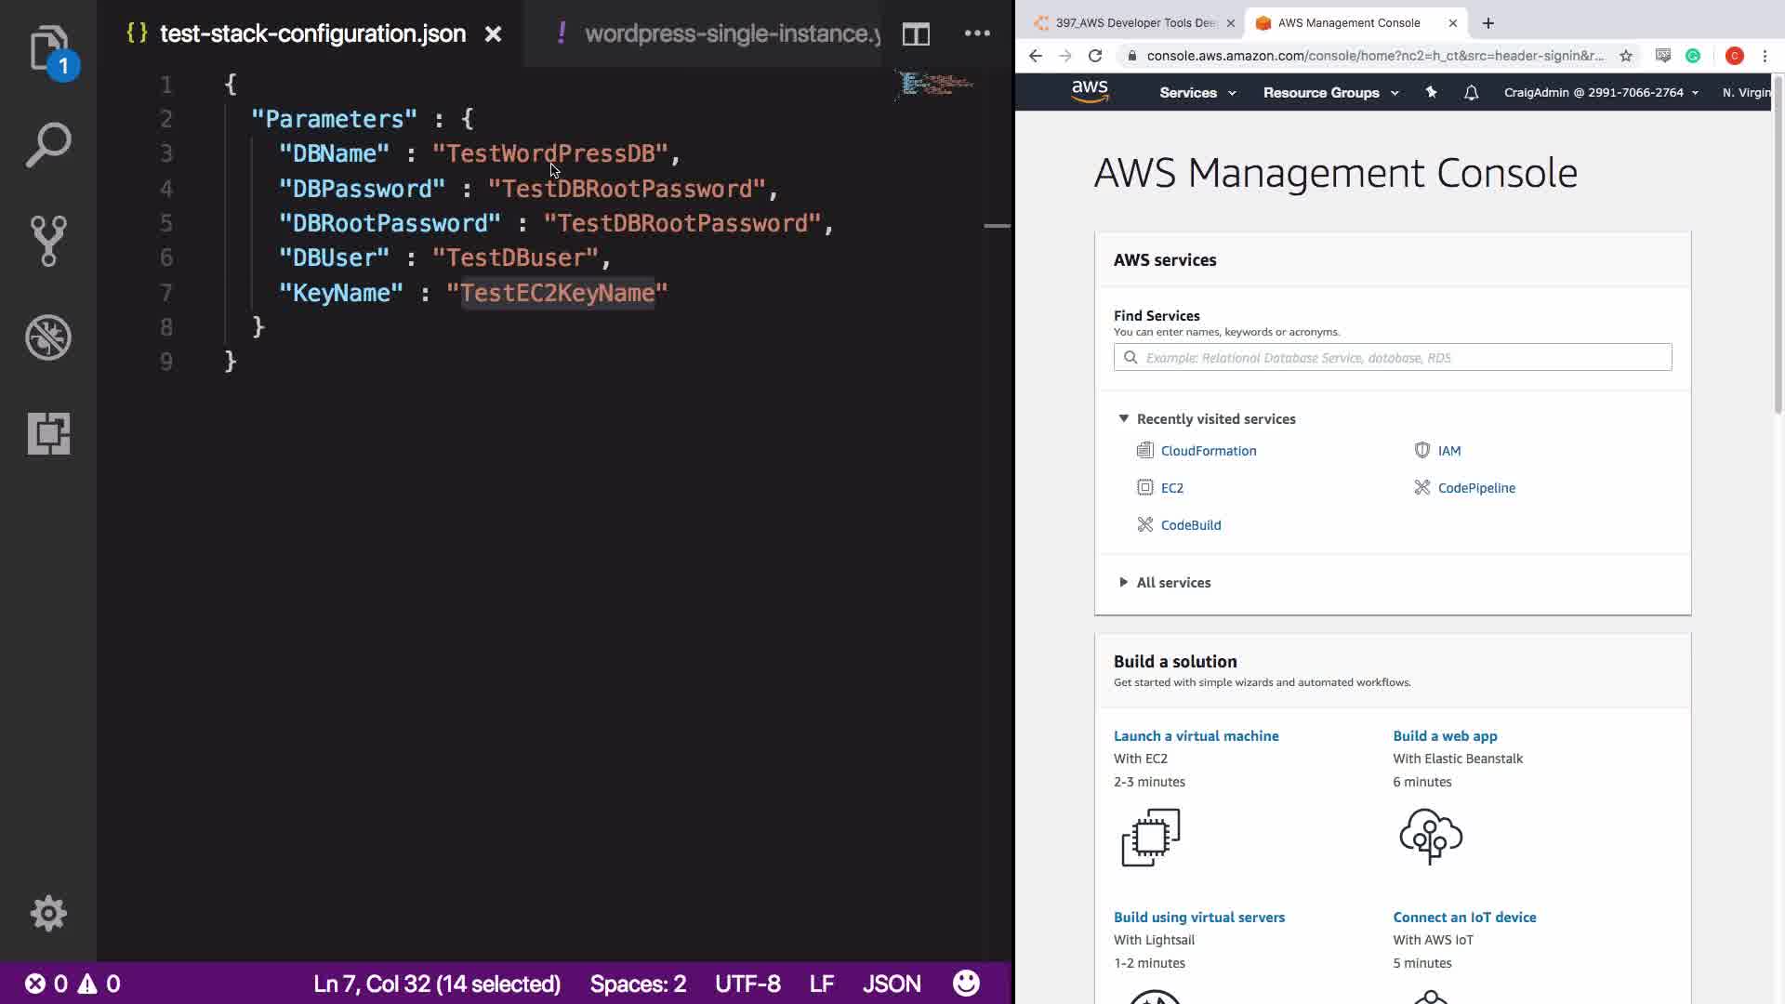Open the Source Control view
1785x1004 pixels.
click(x=48, y=241)
